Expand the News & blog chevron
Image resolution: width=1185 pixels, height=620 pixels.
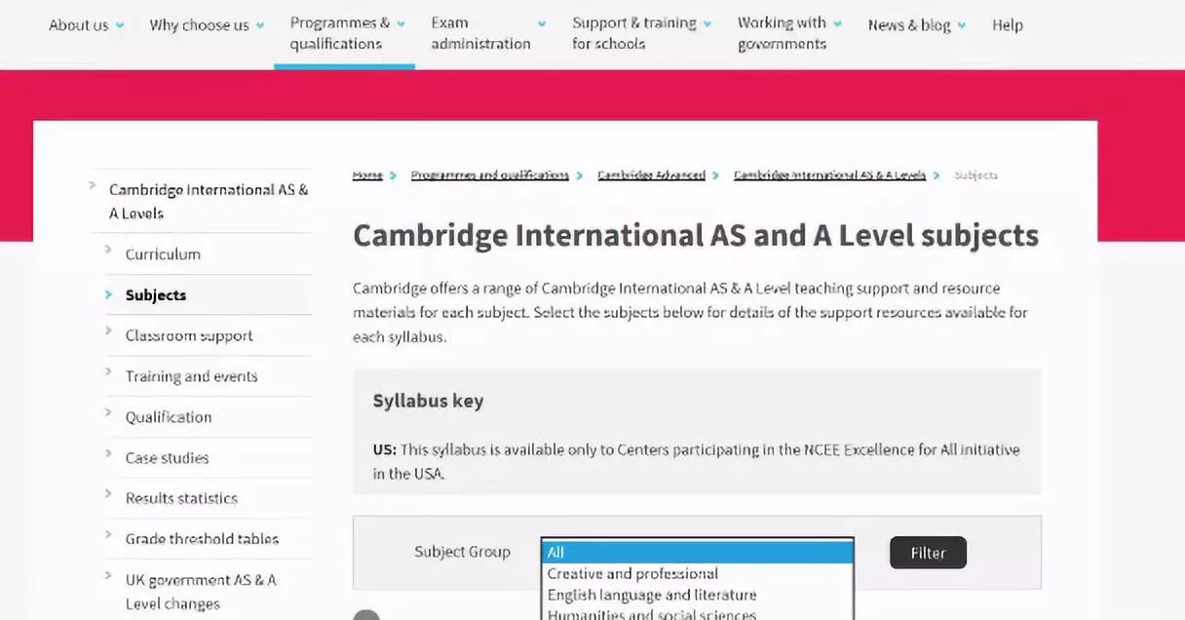tap(962, 26)
